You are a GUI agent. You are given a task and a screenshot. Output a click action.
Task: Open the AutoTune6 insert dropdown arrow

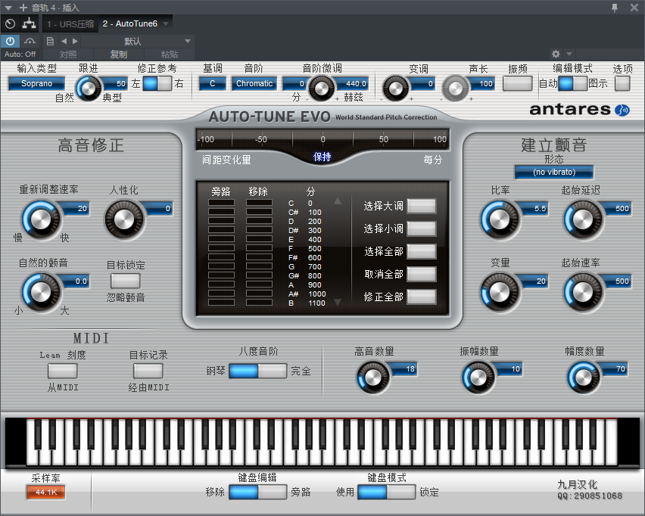pyautogui.click(x=166, y=24)
